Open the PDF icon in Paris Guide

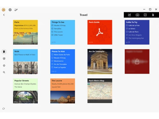click(100, 32)
